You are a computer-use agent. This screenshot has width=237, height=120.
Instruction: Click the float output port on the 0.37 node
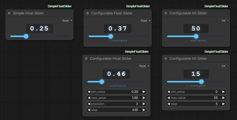pyautogui.click(x=150, y=20)
